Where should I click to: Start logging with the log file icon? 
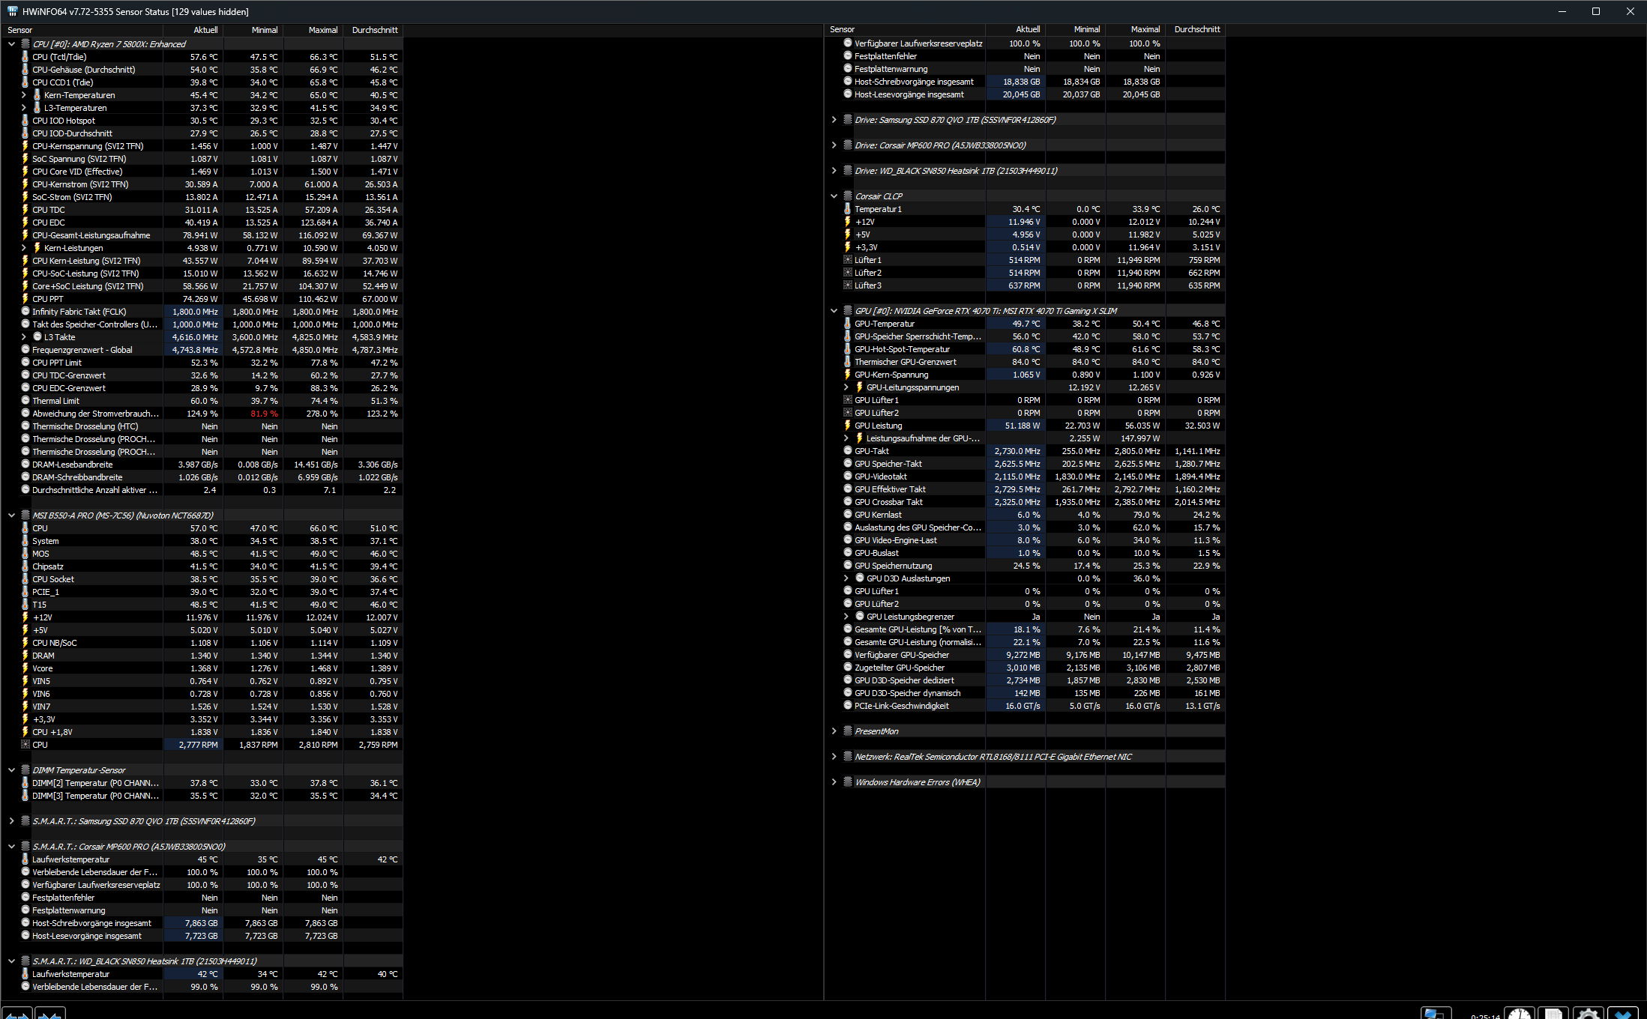[1553, 1014]
